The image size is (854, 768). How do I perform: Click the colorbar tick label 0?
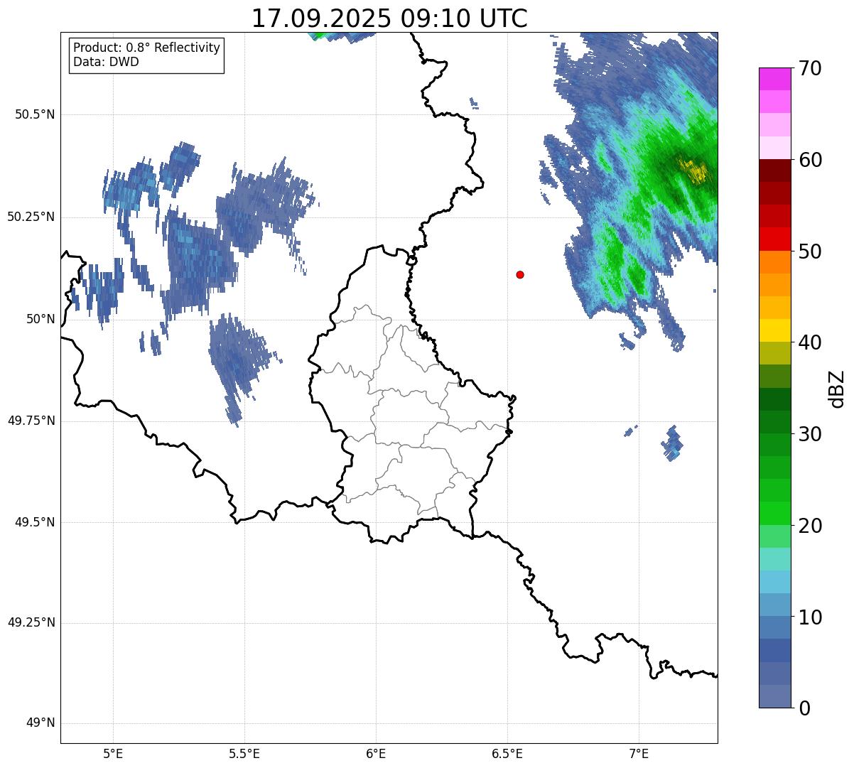[804, 708]
